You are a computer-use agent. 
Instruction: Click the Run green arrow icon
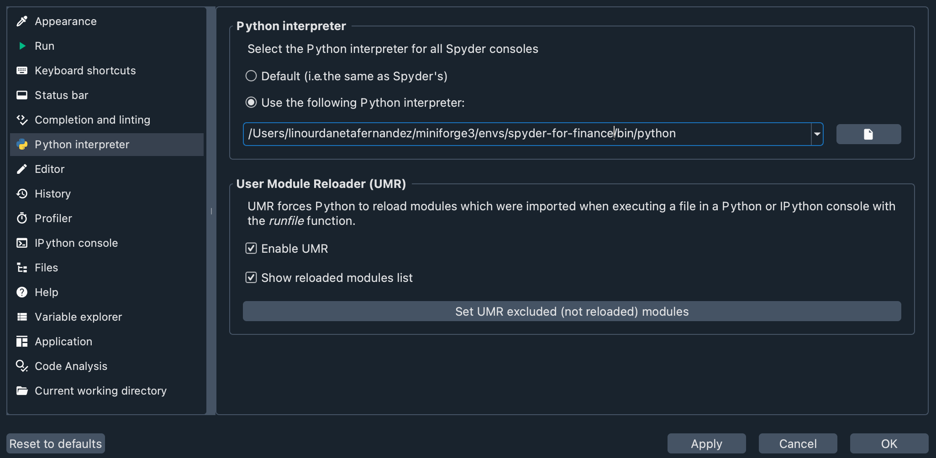point(21,46)
